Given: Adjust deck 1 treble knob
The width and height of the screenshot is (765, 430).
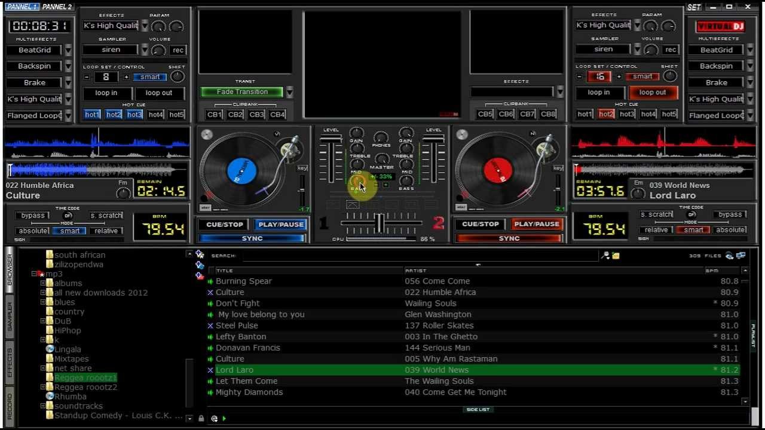Looking at the screenshot, I should coord(357,148).
